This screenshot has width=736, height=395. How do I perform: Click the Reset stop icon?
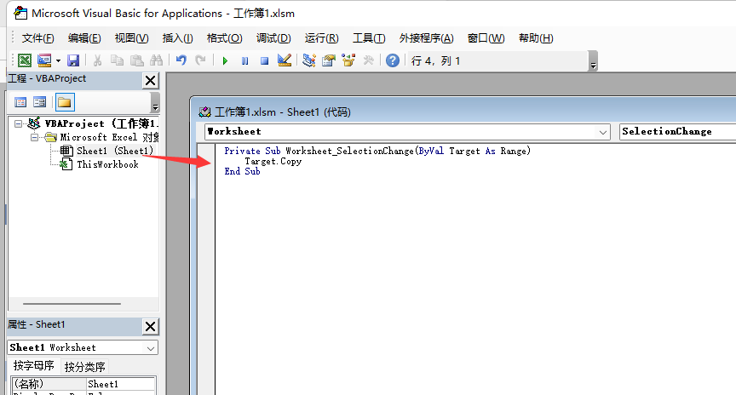[x=265, y=60]
